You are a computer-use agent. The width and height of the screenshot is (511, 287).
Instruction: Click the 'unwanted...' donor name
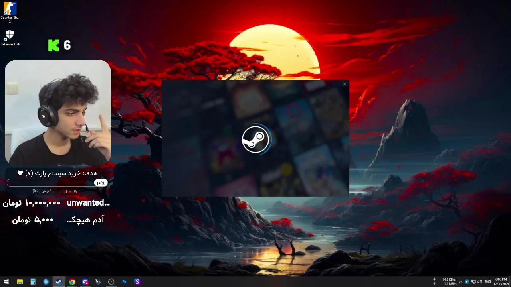pos(88,202)
